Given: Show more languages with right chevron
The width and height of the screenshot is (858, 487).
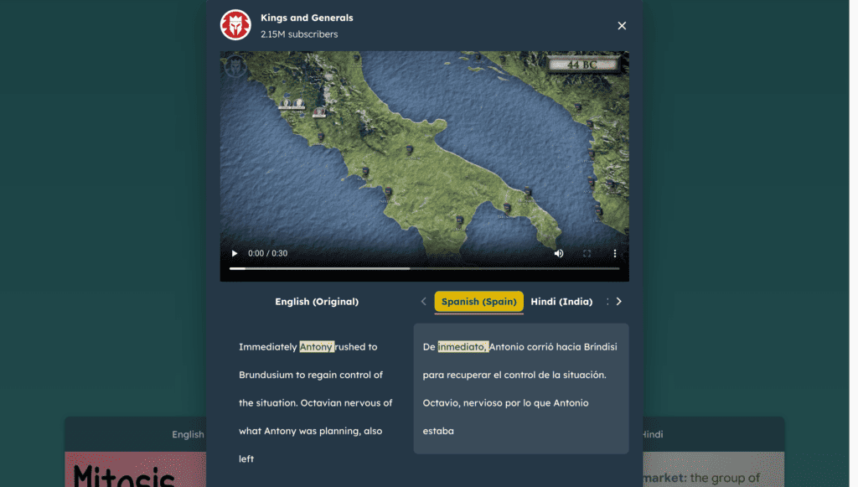Looking at the screenshot, I should tap(619, 302).
